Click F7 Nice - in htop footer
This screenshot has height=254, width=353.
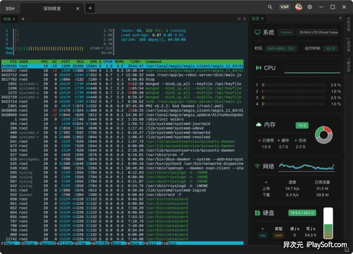pos(117,244)
